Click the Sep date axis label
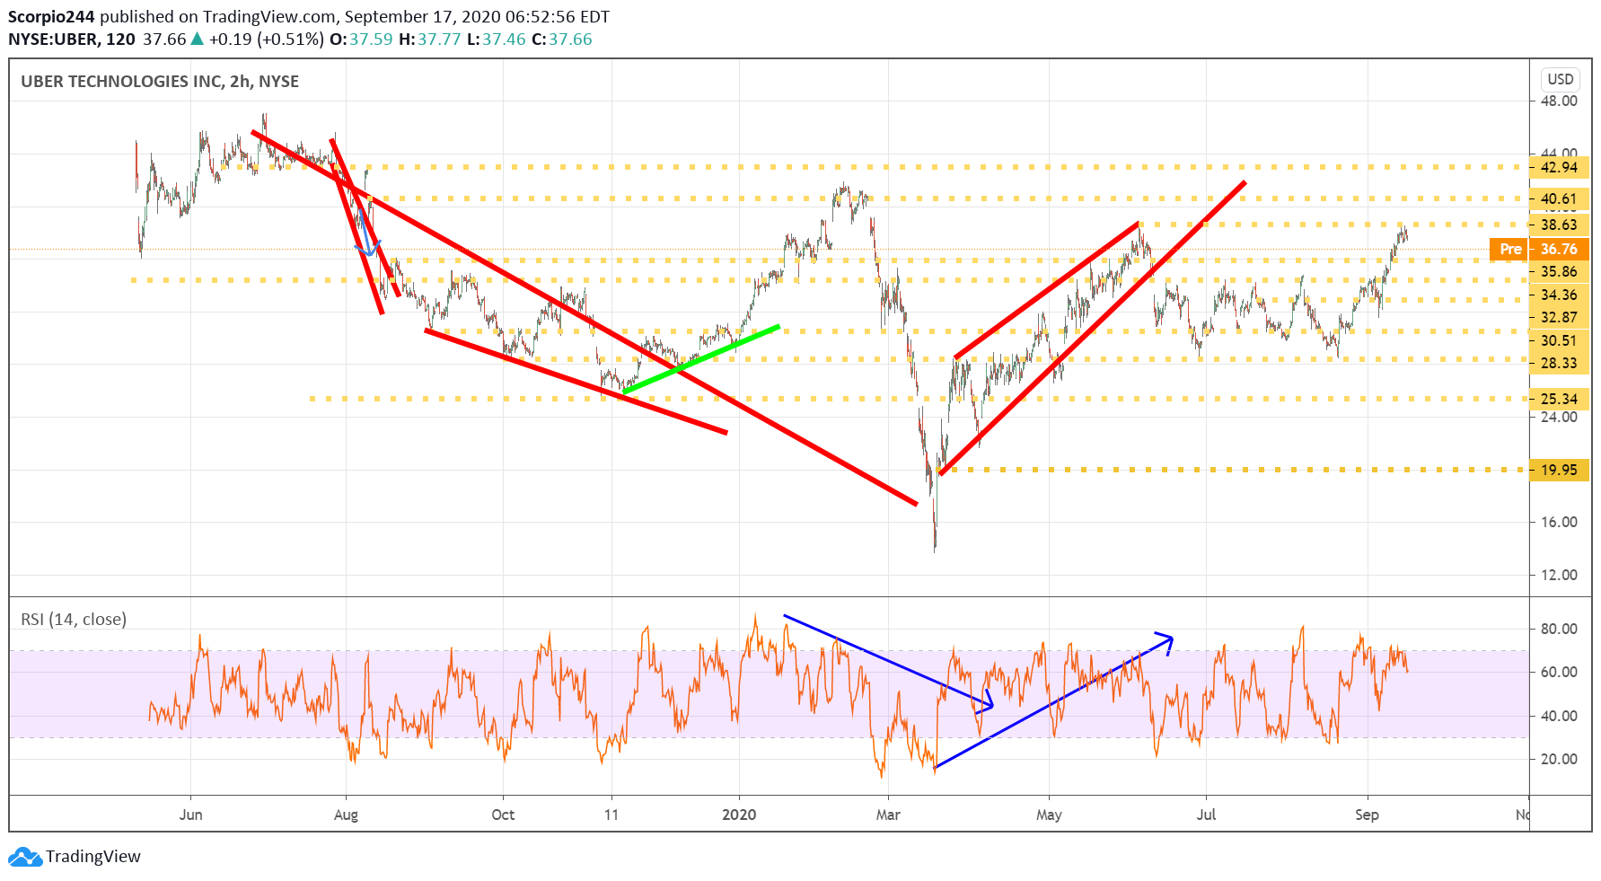1601x881 pixels. [1367, 815]
